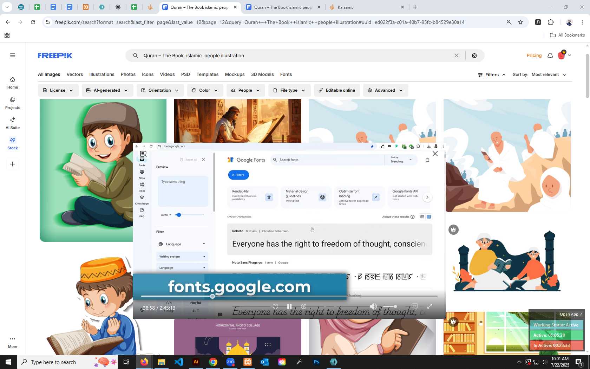The width and height of the screenshot is (590, 369).
Task: Mute the video with the speaker icon
Action: tap(373, 306)
